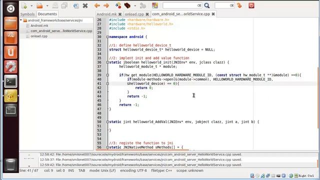Switch to the Symbols sidebar tab

click(x=27, y=14)
